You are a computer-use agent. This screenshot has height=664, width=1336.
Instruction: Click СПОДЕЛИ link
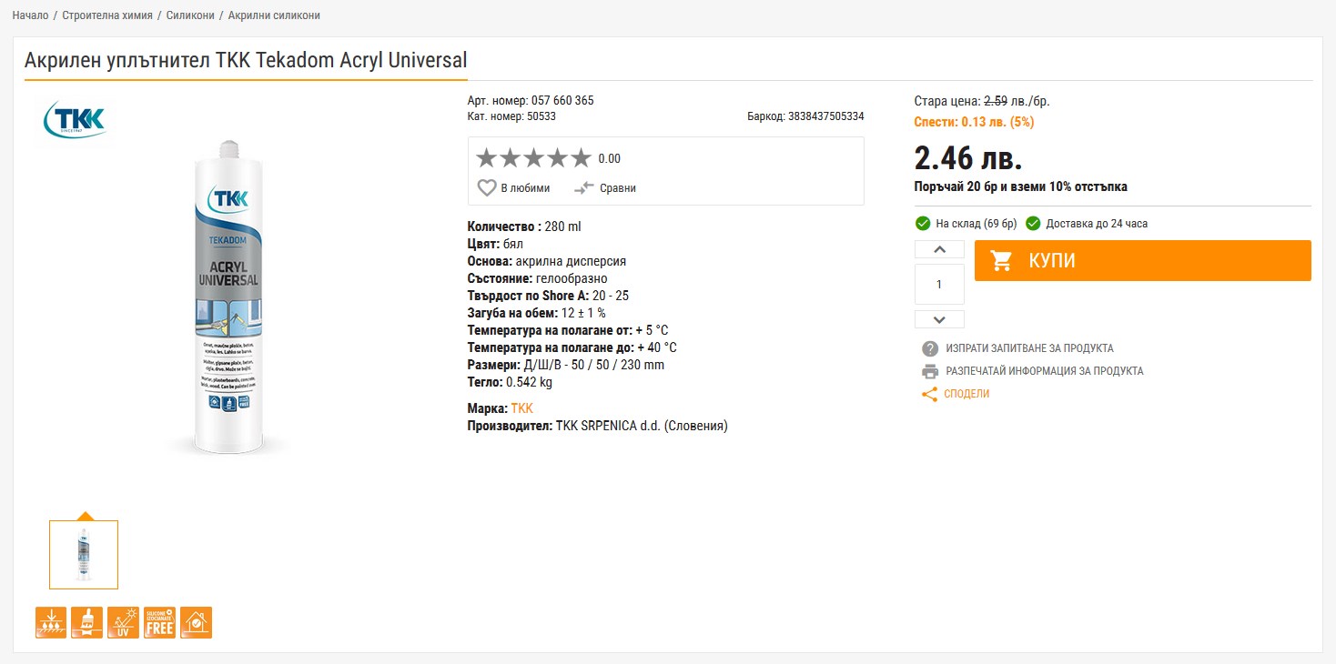click(x=967, y=394)
